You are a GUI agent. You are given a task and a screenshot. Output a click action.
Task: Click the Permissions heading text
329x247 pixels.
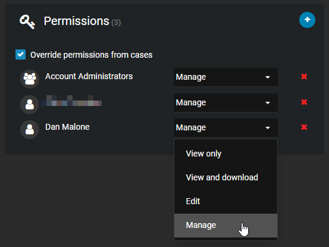coord(76,21)
